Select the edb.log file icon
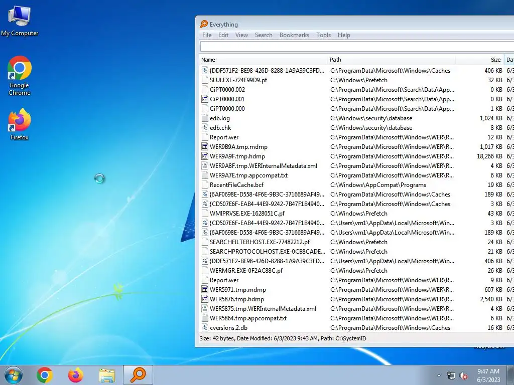Viewport: 514px width, 385px height. (x=205, y=118)
